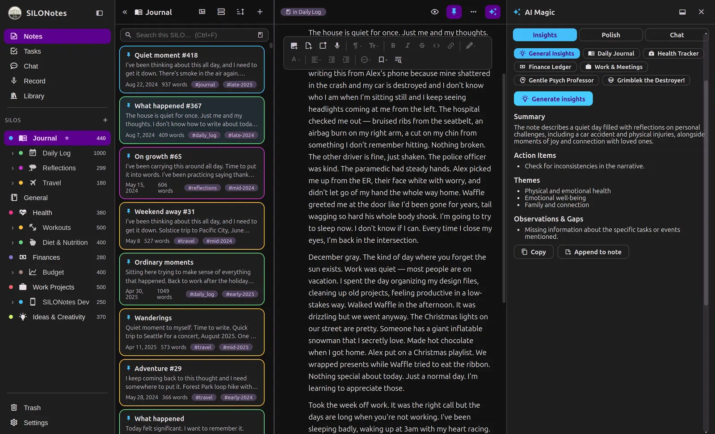Viewport: 715px width, 434px height.
Task: Expand the Workouts folder
Action: 13,228
